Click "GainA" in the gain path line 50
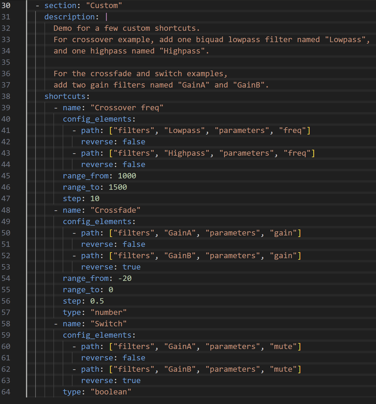 [x=180, y=233]
